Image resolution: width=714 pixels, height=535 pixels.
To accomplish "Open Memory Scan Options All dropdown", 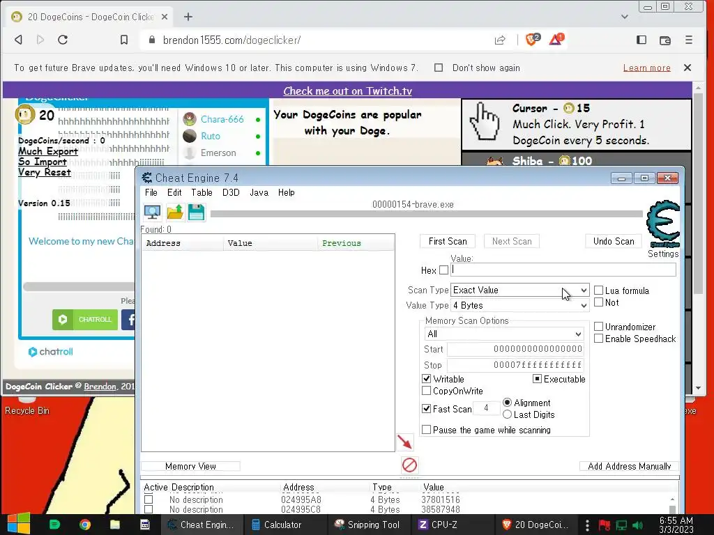I will click(x=503, y=334).
